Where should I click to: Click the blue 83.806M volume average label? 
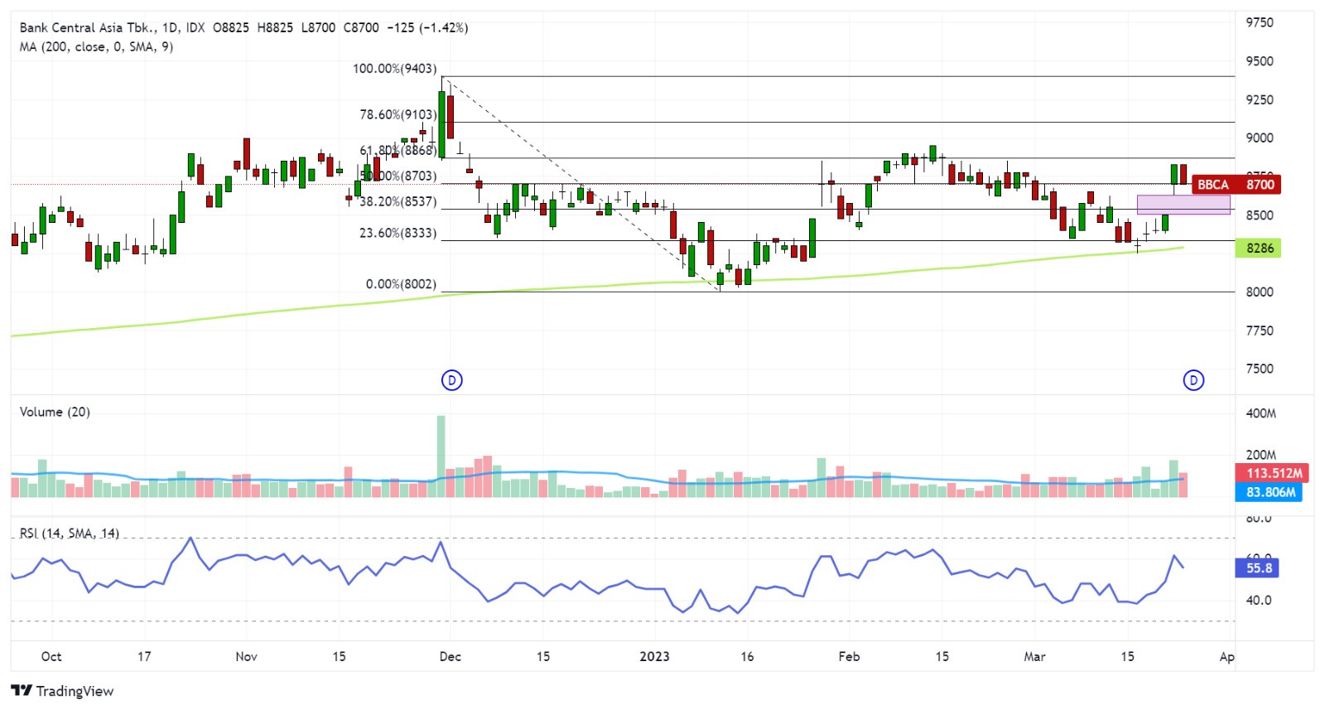click(1270, 492)
